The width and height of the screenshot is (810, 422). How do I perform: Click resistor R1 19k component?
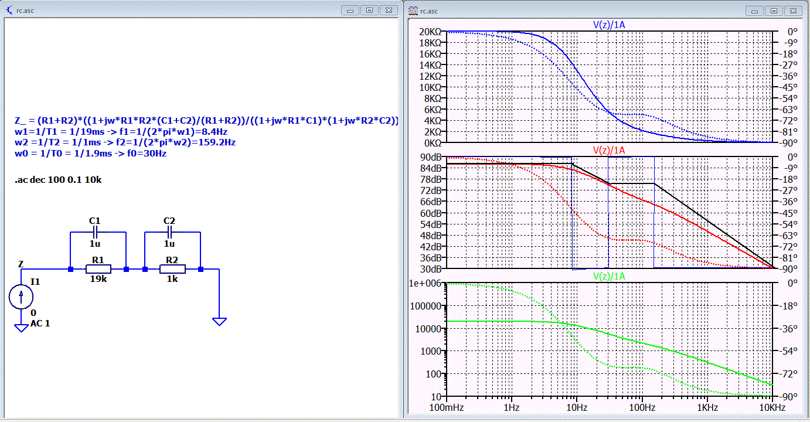[x=98, y=269]
